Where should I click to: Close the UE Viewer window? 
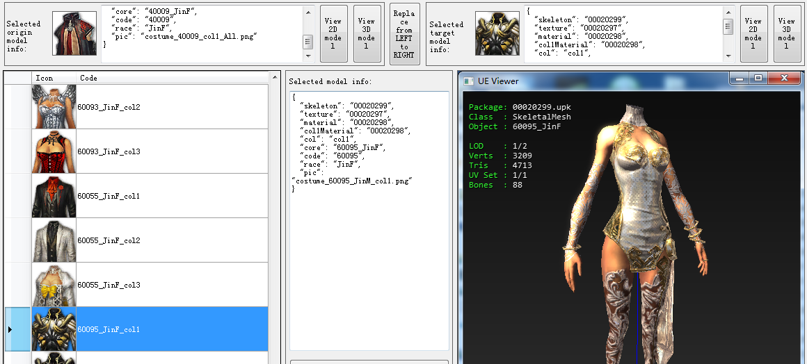pos(785,78)
